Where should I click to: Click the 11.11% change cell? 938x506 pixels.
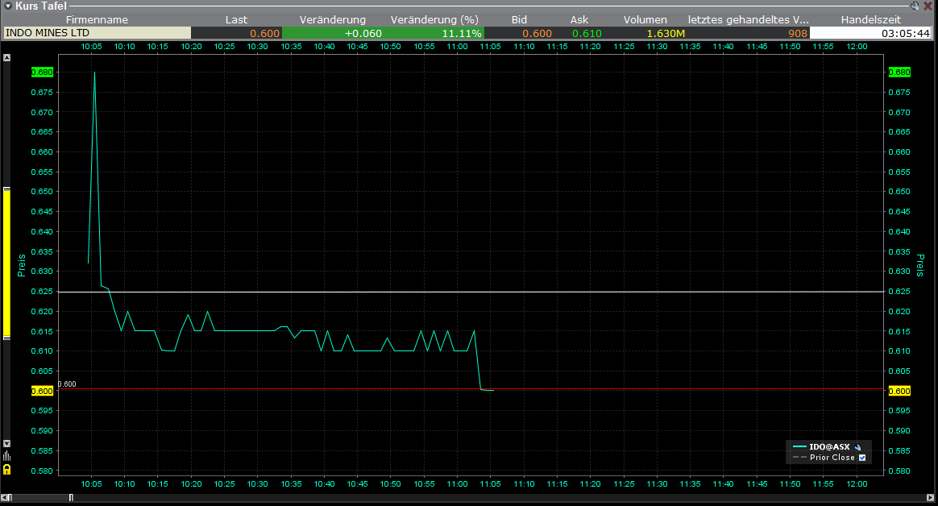click(434, 33)
